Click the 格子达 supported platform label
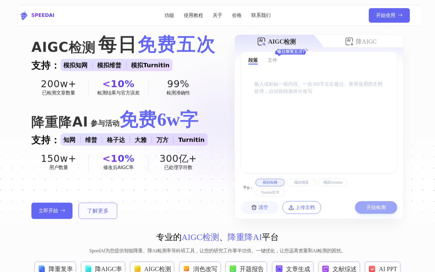This screenshot has width=435, height=272. 116,140
